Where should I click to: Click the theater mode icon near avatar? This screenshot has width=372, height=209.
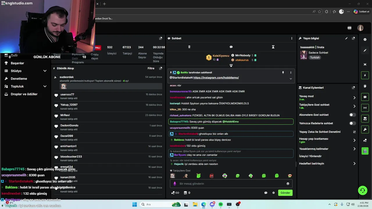point(350,28)
